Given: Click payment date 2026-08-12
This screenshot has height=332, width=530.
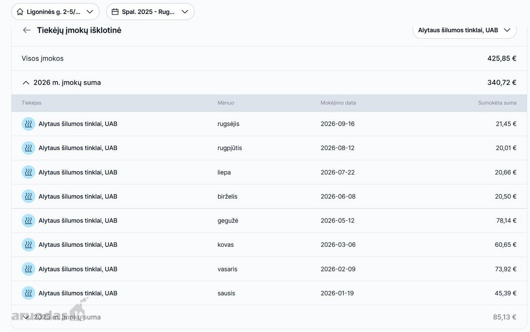Looking at the screenshot, I should pyautogui.click(x=337, y=148).
